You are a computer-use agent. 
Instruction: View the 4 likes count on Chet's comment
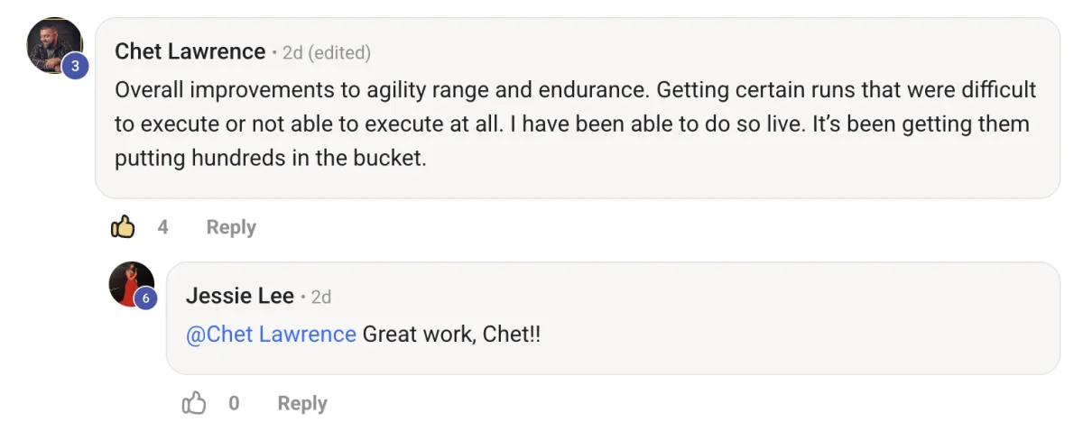[163, 227]
